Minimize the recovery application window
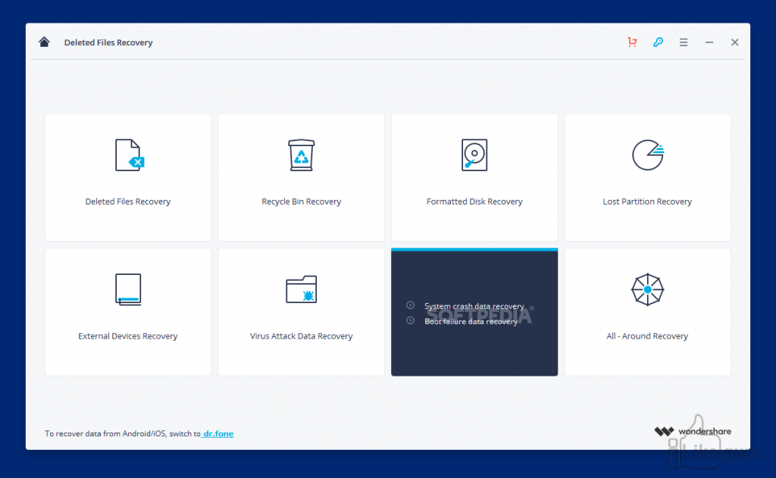Screen dimensions: 776x478 tap(709, 42)
